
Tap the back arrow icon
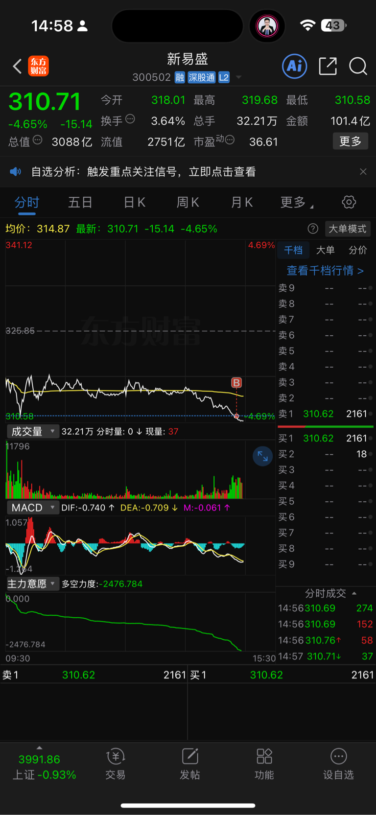click(17, 66)
